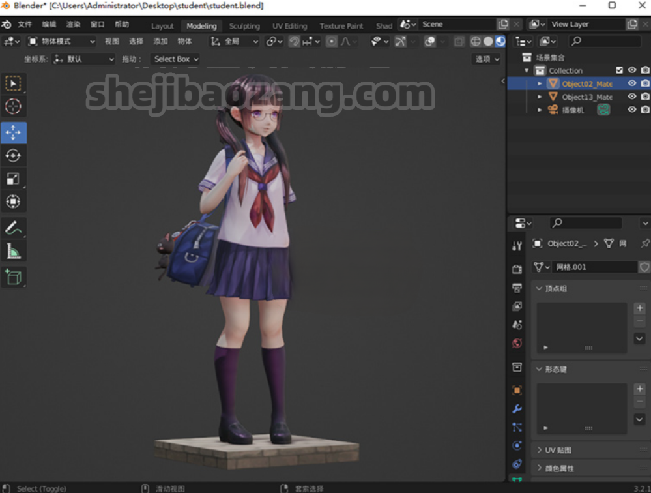Add a new shape key

tap(640, 389)
